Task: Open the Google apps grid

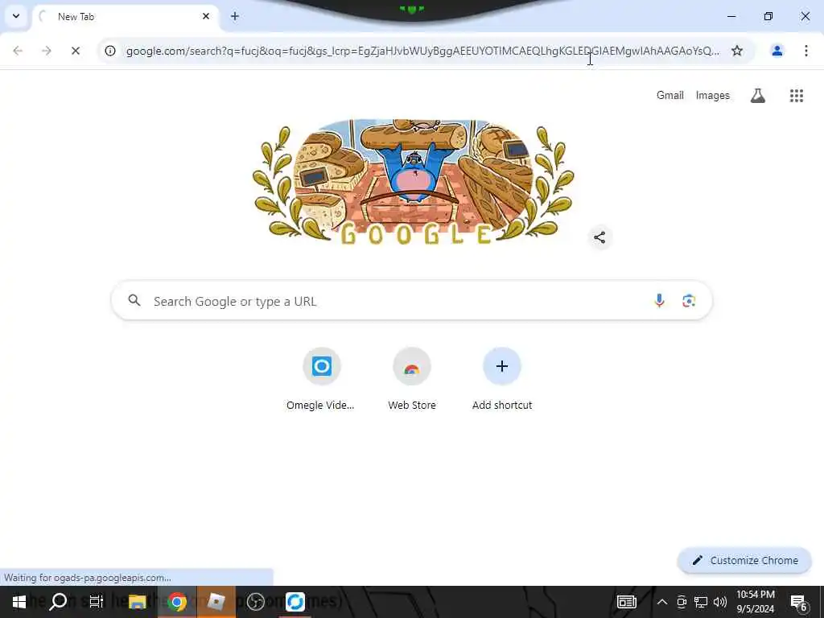Action: point(796,96)
